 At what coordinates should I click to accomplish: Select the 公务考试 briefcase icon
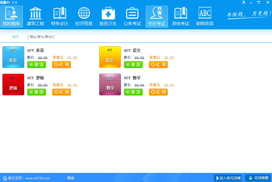pos(132,16)
